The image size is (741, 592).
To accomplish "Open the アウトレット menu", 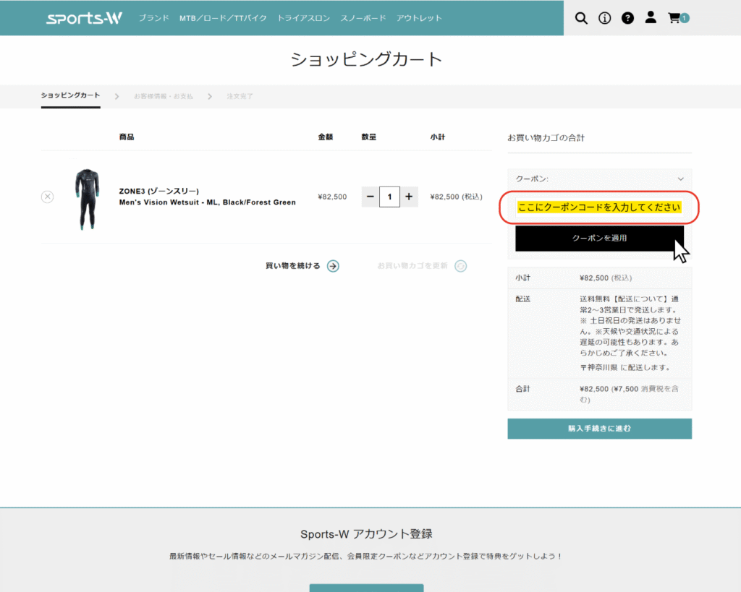I will (420, 18).
